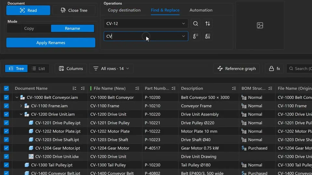Click the Read document button
The image size is (312, 175).
pos(28,10)
